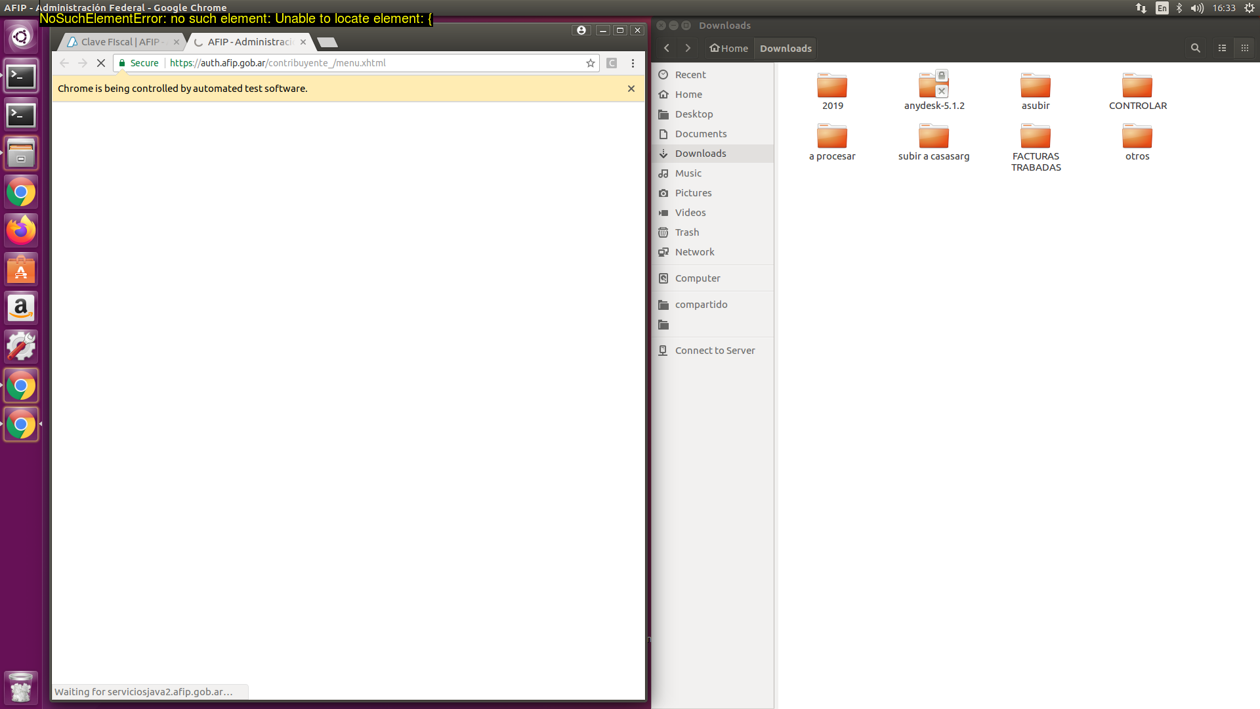The image size is (1260, 709).
Task: Open Network in Files sidebar
Action: pyautogui.click(x=714, y=252)
